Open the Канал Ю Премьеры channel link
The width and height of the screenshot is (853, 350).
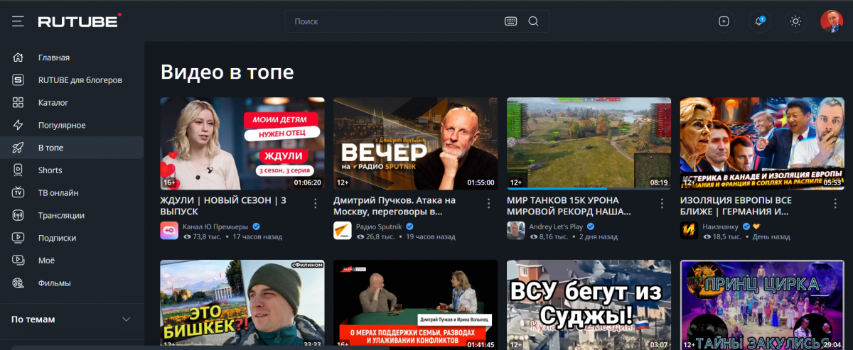[x=215, y=226]
